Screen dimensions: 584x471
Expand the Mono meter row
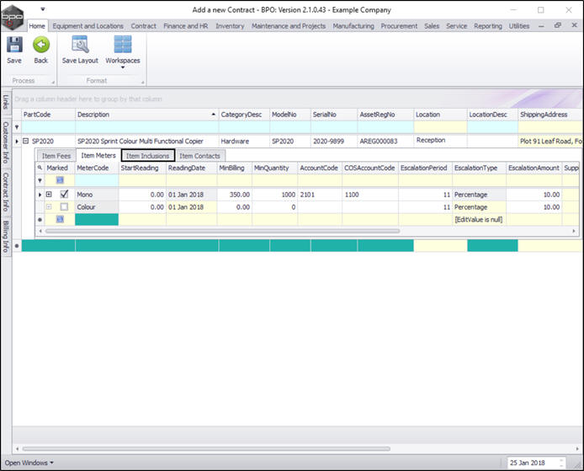[x=49, y=195]
